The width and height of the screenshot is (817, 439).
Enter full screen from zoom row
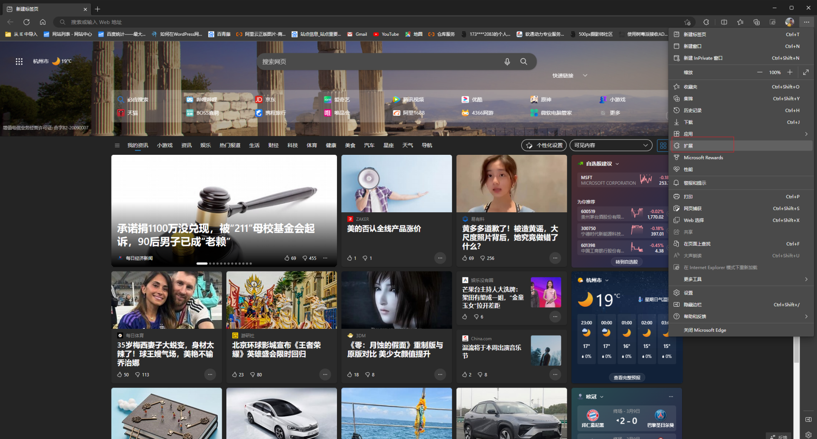tap(806, 72)
